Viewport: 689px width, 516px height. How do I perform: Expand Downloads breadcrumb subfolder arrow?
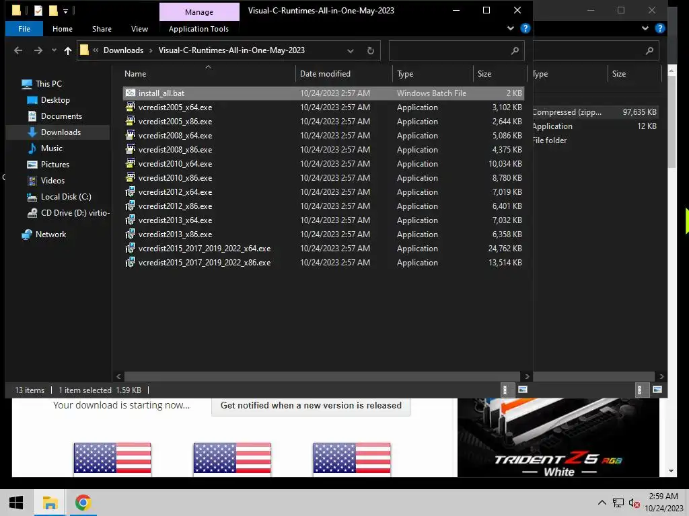(x=151, y=50)
